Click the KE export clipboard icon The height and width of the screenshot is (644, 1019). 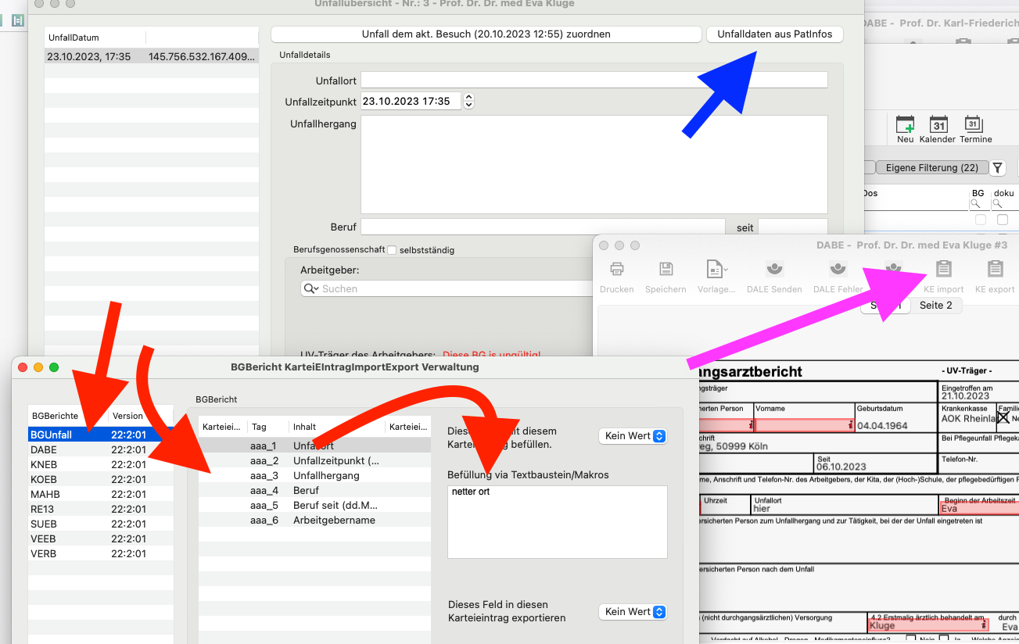click(x=995, y=269)
